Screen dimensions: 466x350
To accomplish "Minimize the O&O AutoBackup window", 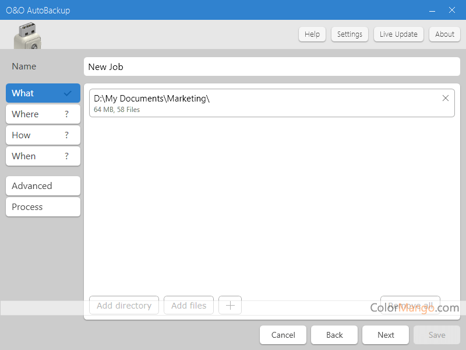I will coord(432,10).
